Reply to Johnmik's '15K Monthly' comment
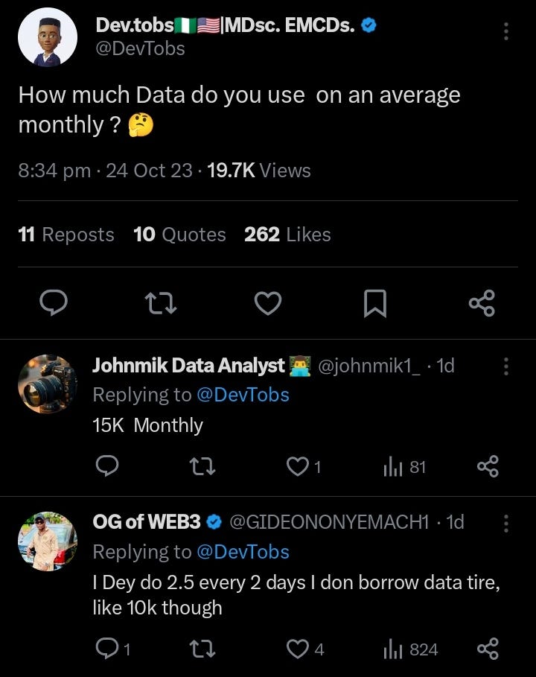The image size is (536, 677). 108,467
